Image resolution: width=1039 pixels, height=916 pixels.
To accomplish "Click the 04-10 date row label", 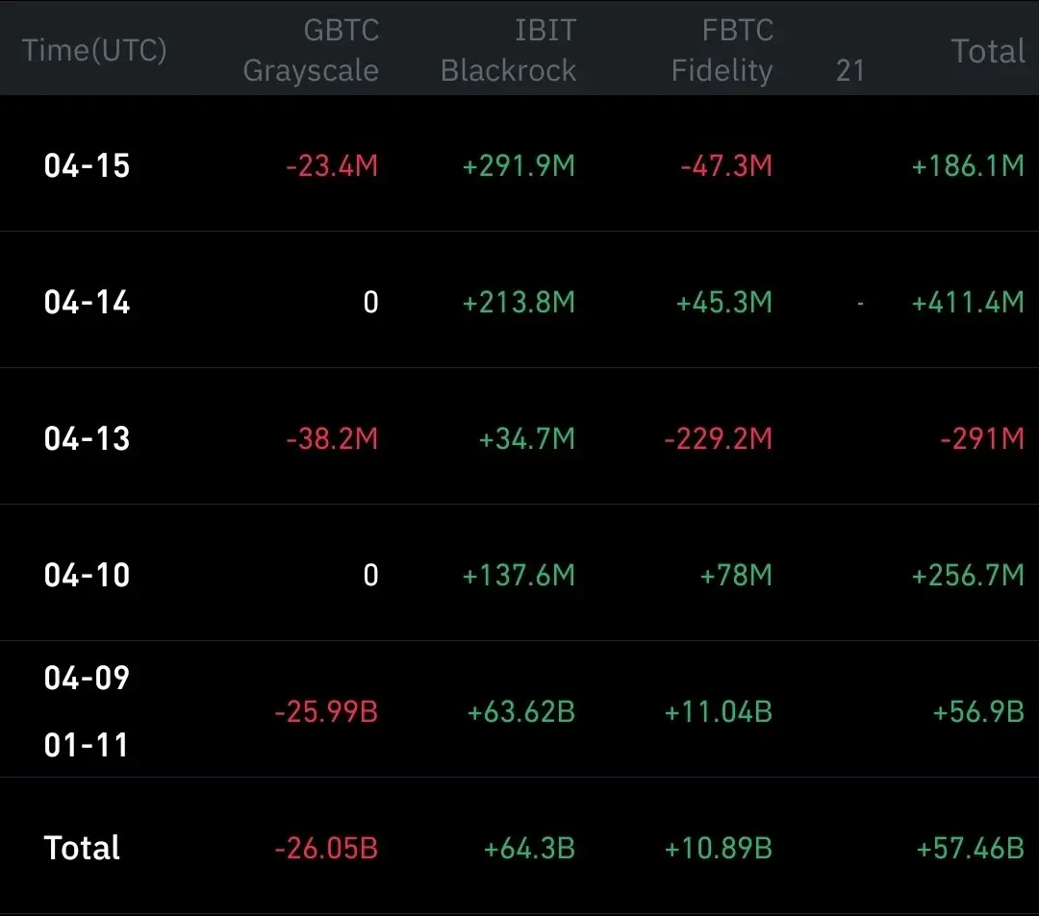I will tap(87, 576).
